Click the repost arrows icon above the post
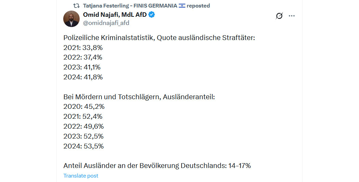Screen dimensions: 359x182 (x=76, y=6)
